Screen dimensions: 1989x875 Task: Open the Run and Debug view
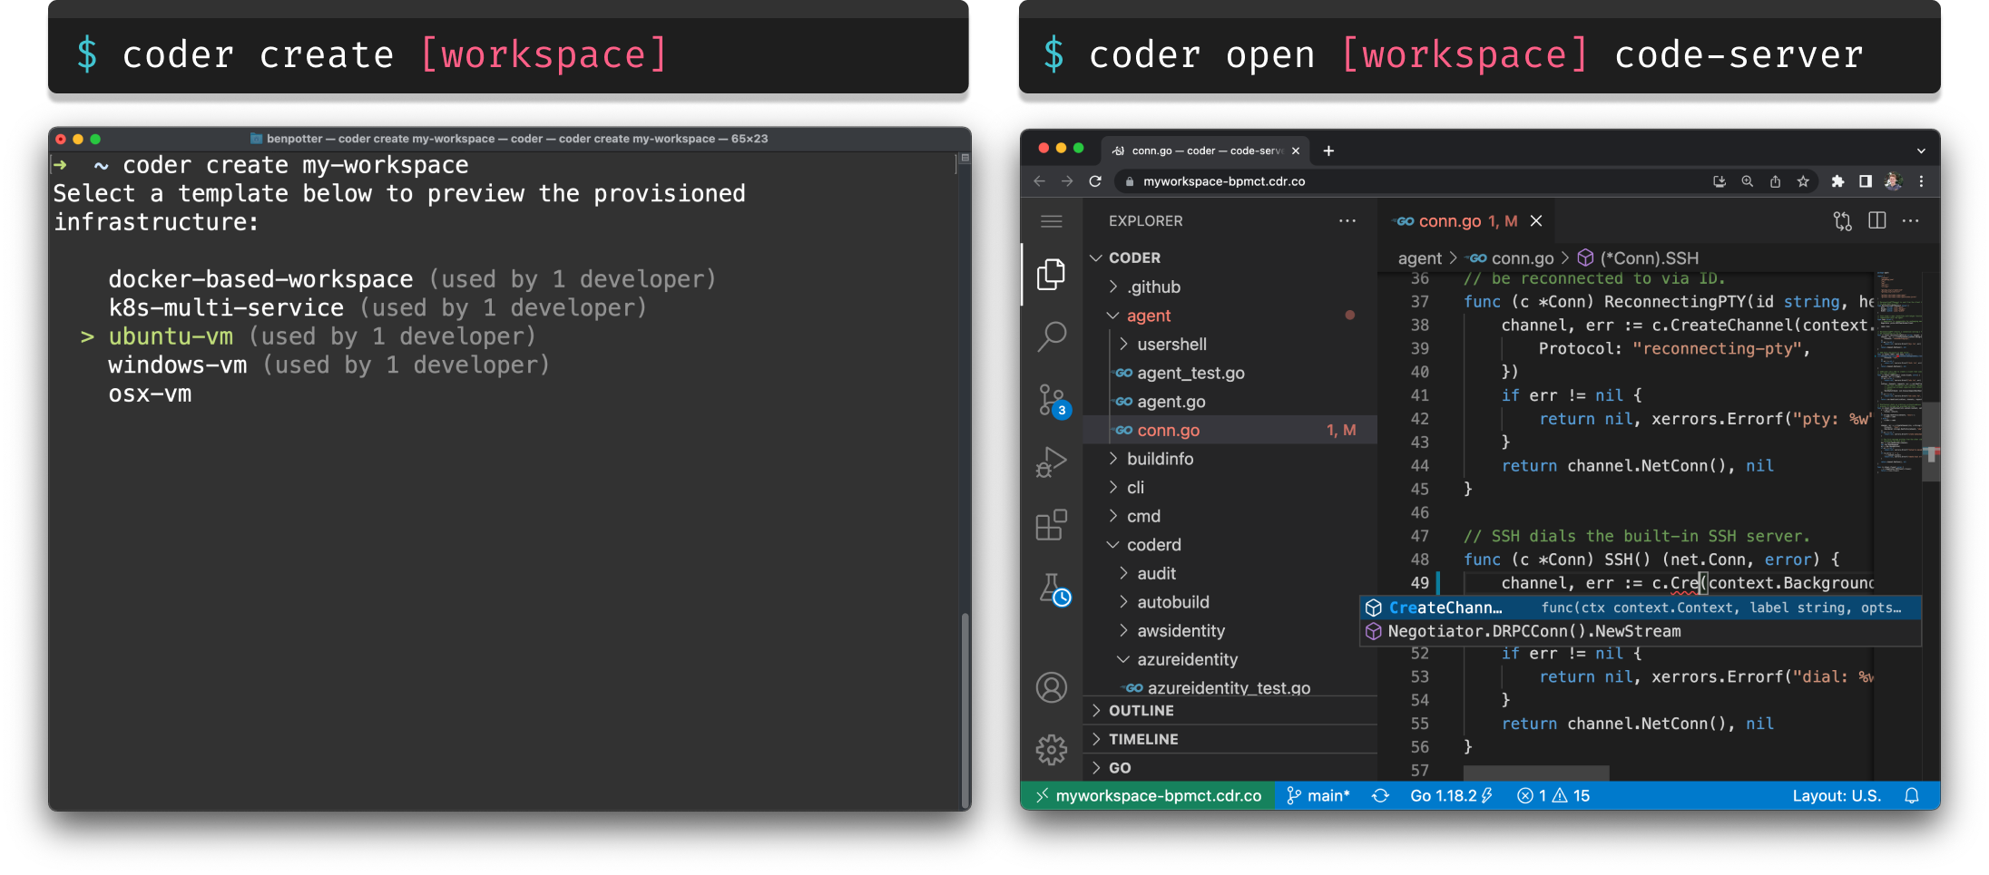click(1052, 462)
